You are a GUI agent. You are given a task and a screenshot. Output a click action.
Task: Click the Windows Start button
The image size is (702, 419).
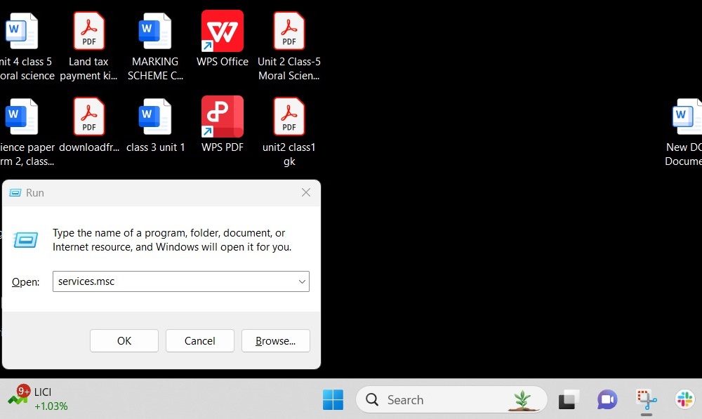click(333, 400)
